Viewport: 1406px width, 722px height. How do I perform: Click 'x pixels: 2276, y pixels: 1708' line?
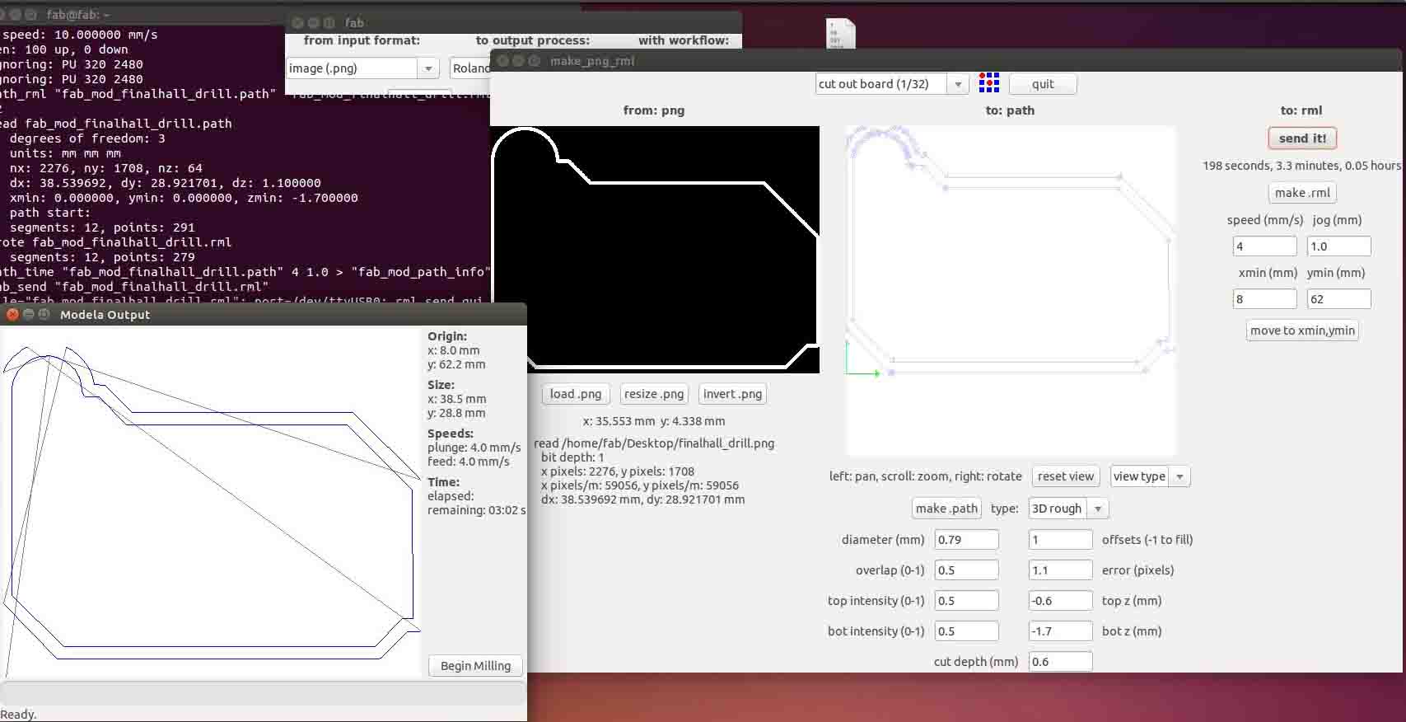(618, 471)
